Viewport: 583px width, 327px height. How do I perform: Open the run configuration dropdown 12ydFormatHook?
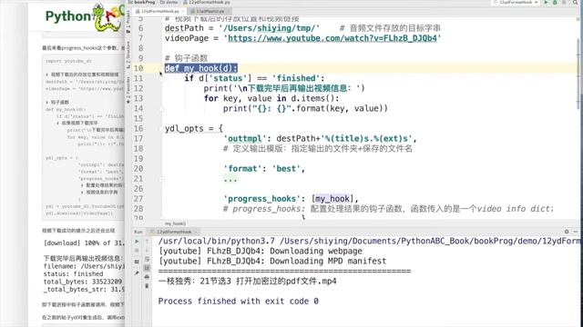tap(517, 2)
